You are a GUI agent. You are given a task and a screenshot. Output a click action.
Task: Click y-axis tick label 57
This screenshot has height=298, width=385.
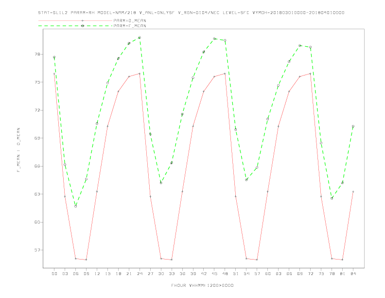[x=37, y=250]
